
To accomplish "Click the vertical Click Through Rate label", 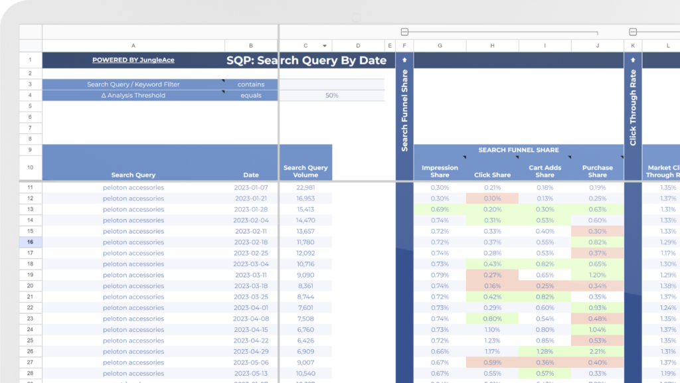I will (633, 108).
